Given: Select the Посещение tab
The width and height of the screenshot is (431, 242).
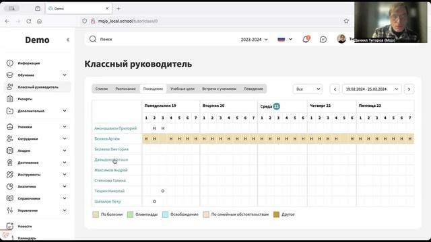Looking at the screenshot, I should point(153,89).
